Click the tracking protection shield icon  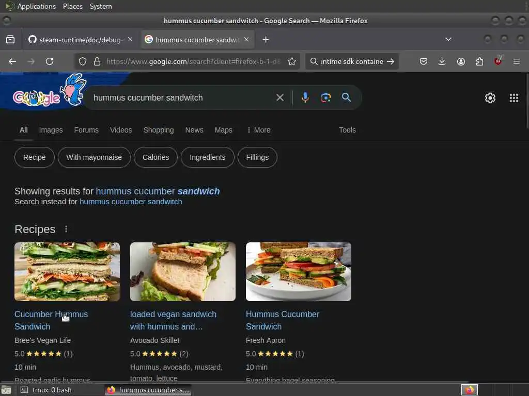coord(83,61)
